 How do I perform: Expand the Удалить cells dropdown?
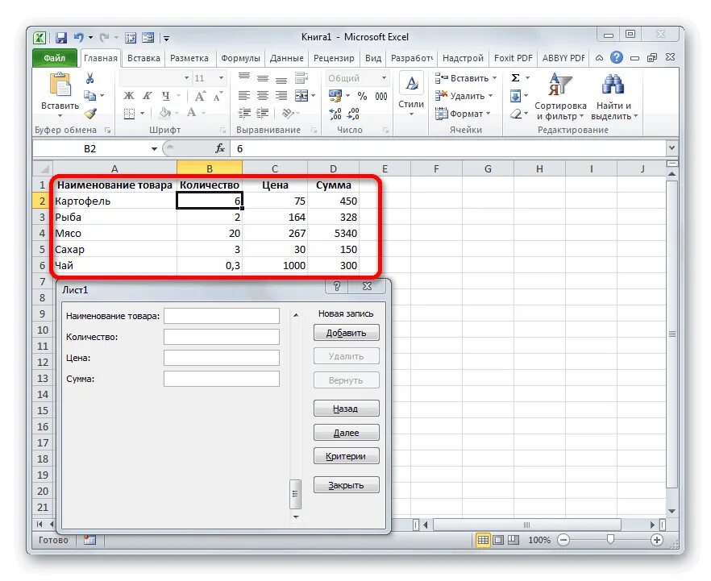tap(491, 96)
